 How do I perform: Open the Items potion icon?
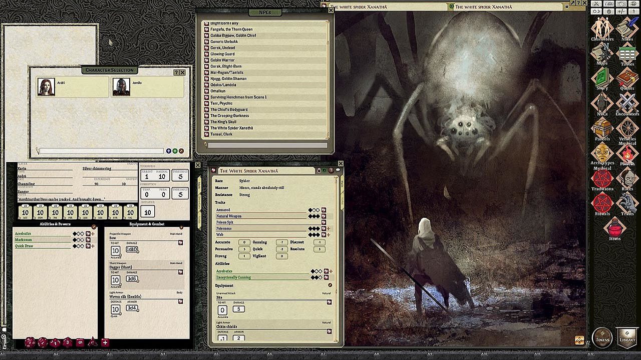(x=614, y=229)
